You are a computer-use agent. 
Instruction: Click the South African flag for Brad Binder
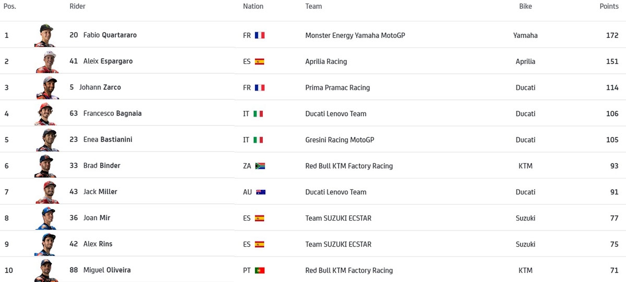pos(260,166)
